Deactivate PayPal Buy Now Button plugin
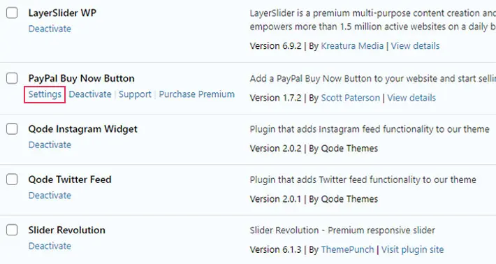Viewport: 496px width, 264px height. coord(90,94)
